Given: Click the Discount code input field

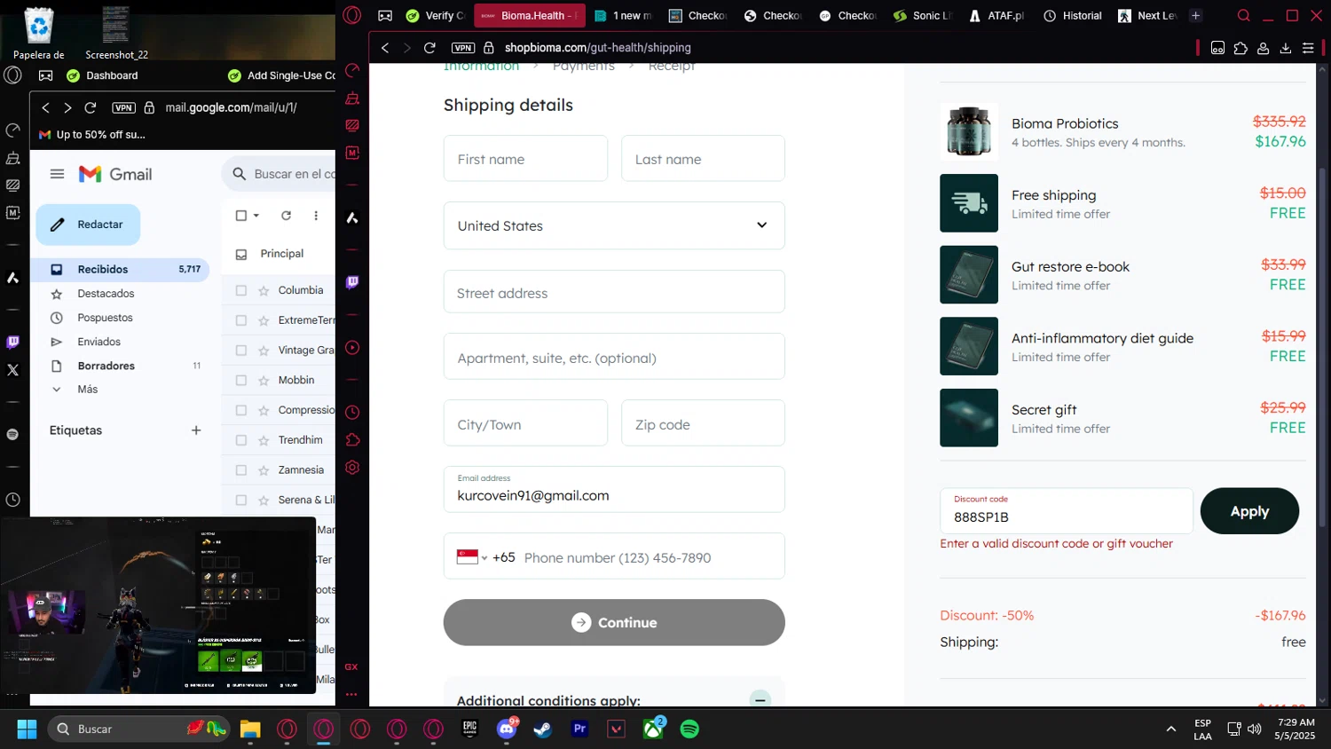Looking at the screenshot, I should coord(1067,511).
